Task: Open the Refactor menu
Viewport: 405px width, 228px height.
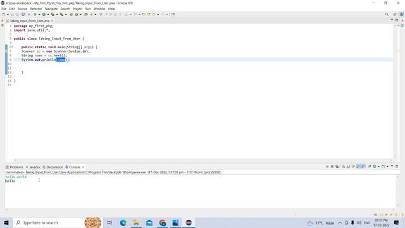Action: click(36, 9)
